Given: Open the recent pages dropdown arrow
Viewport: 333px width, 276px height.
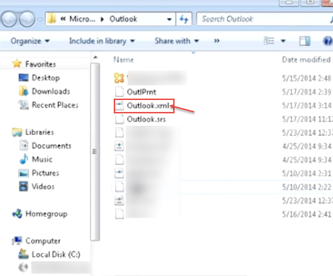Looking at the screenshot, I should coord(40,19).
